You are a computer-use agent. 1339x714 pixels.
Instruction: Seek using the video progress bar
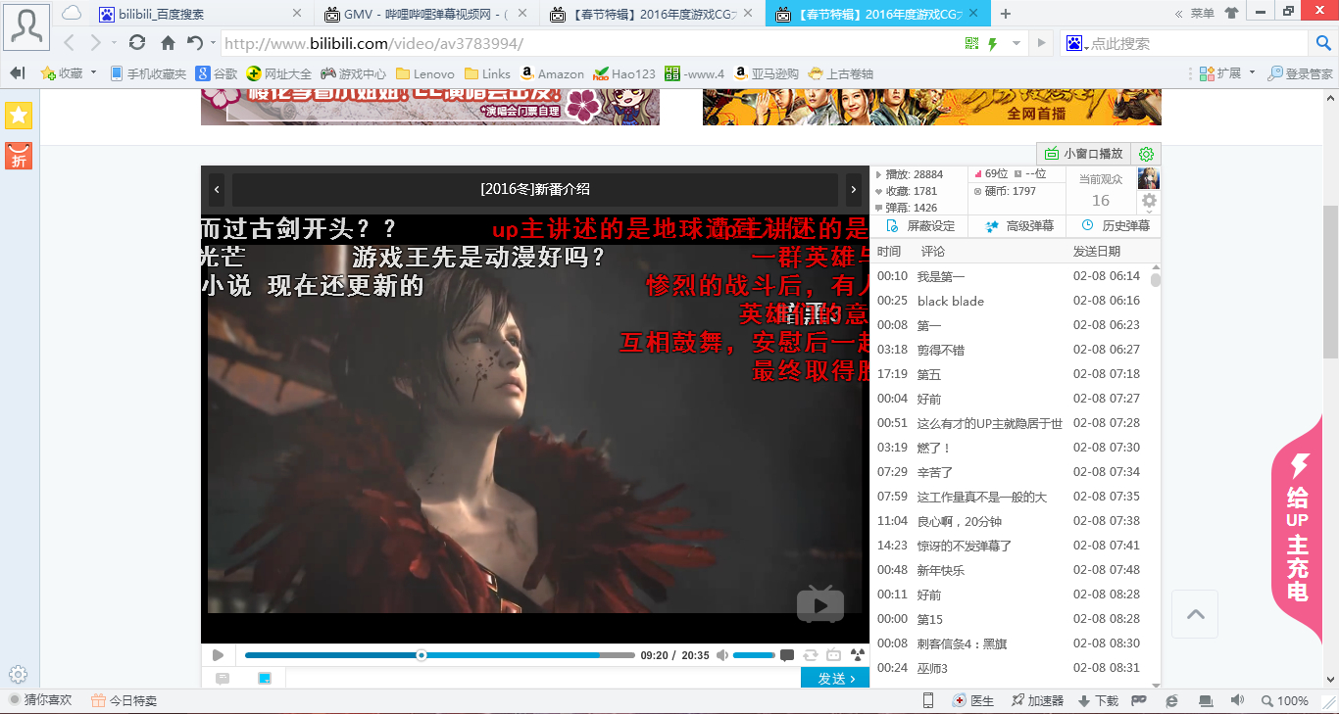pyautogui.click(x=439, y=655)
